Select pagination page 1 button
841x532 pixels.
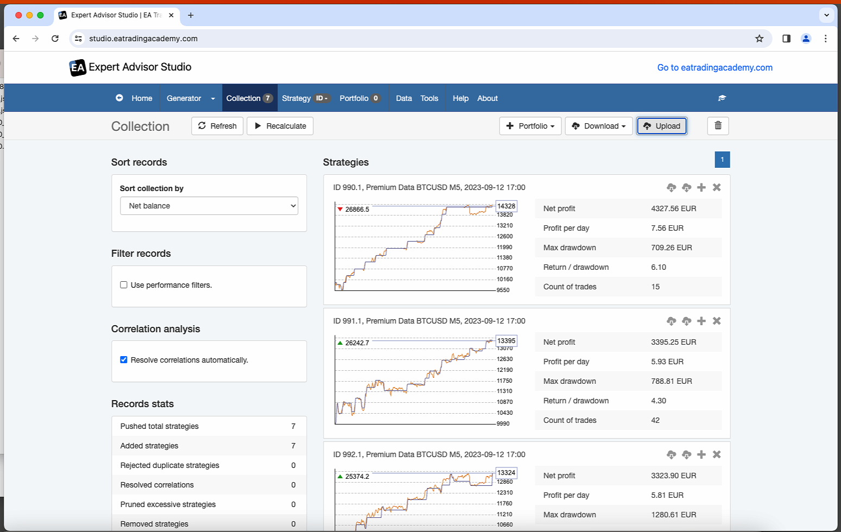tap(723, 160)
